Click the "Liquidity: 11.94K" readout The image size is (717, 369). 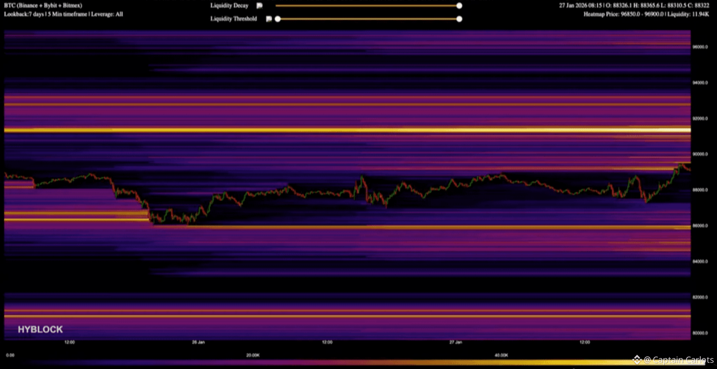pyautogui.click(x=688, y=14)
